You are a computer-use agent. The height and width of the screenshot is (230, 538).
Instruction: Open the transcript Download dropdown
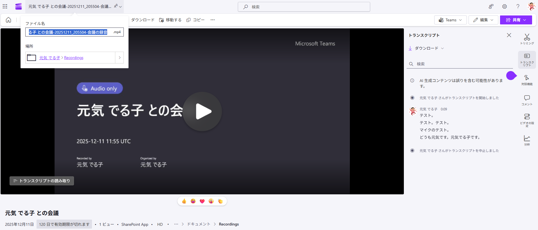(426, 48)
